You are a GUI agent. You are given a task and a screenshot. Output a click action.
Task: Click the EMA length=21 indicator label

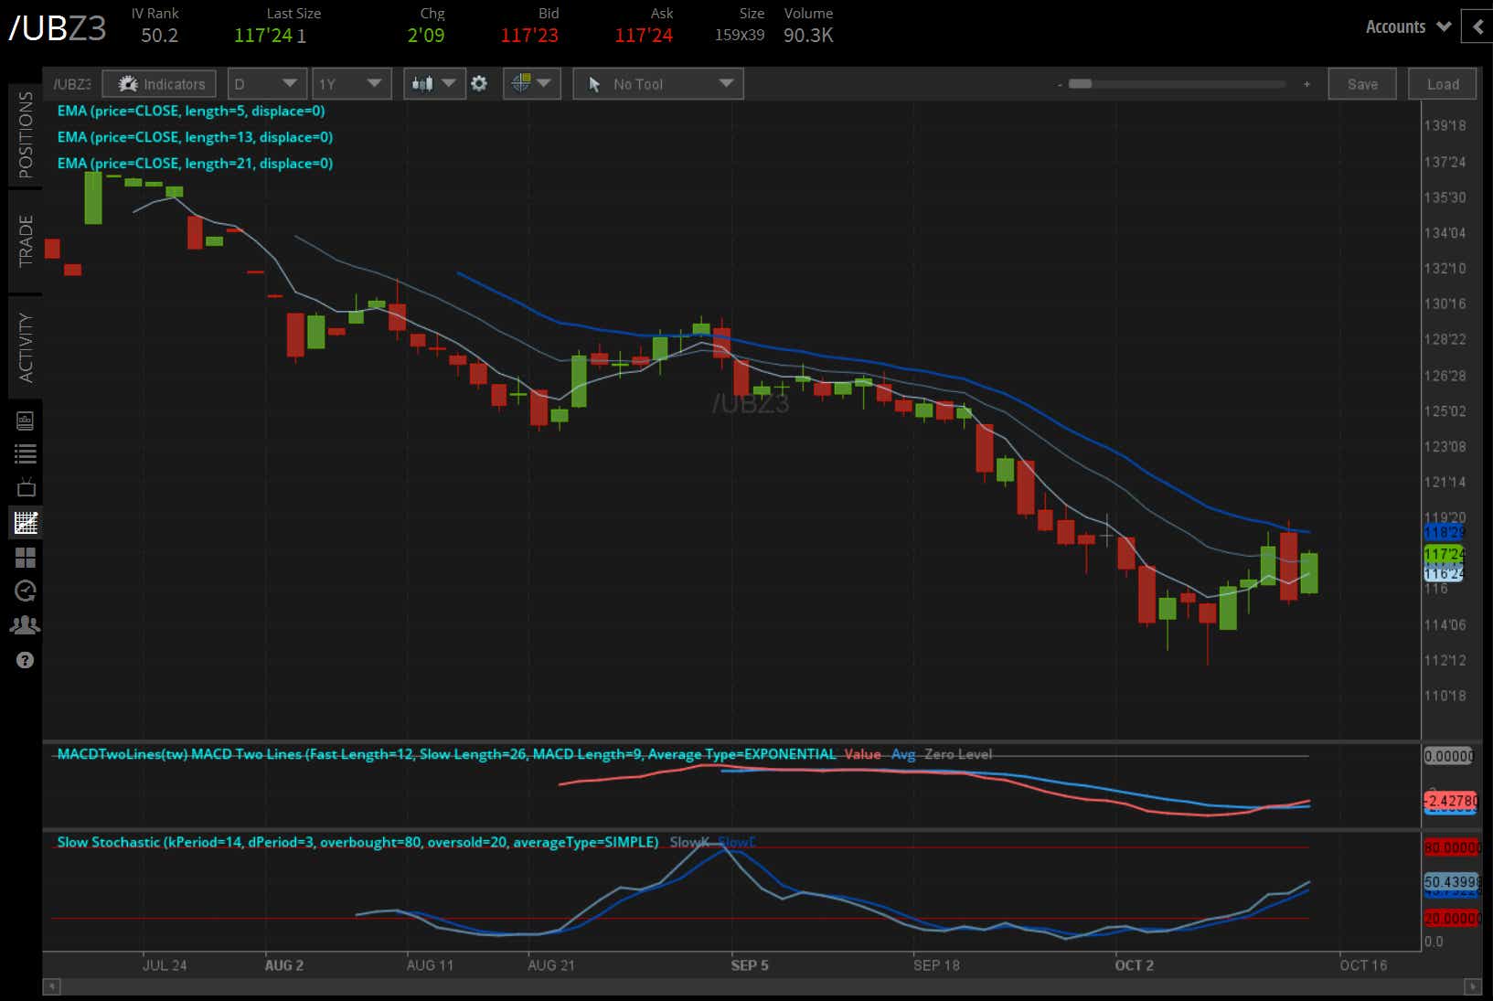coord(195,164)
